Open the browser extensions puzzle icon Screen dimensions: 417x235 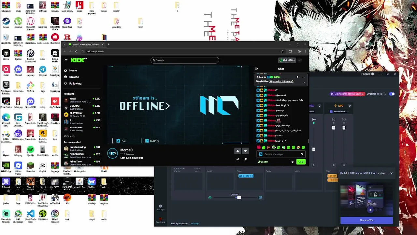[x=291, y=51]
